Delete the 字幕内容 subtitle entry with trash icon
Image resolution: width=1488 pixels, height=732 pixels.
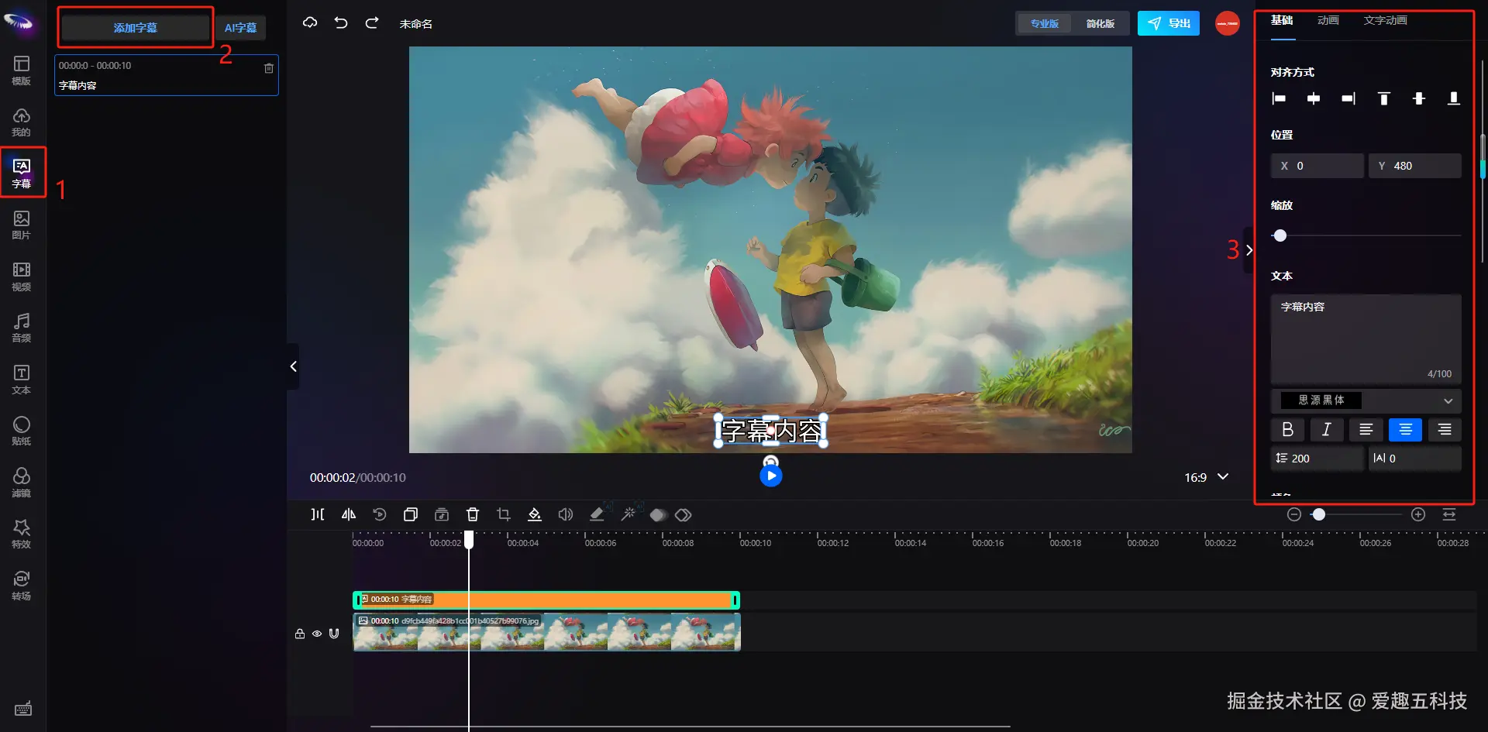click(x=269, y=68)
